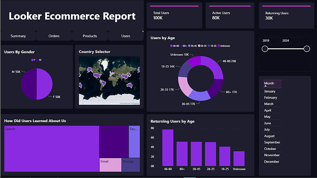Click the Active Users 80K card
Image resolution: width=317 pixels, height=178 pixels.
click(230, 16)
